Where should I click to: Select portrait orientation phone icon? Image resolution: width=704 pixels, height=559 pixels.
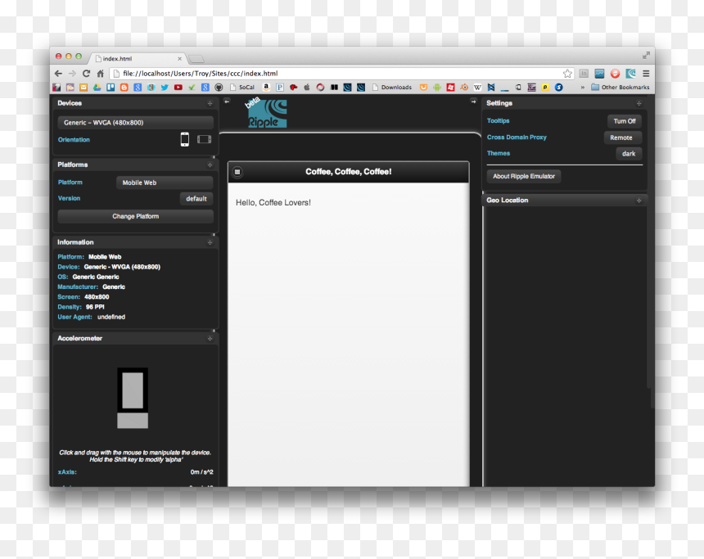(x=184, y=139)
